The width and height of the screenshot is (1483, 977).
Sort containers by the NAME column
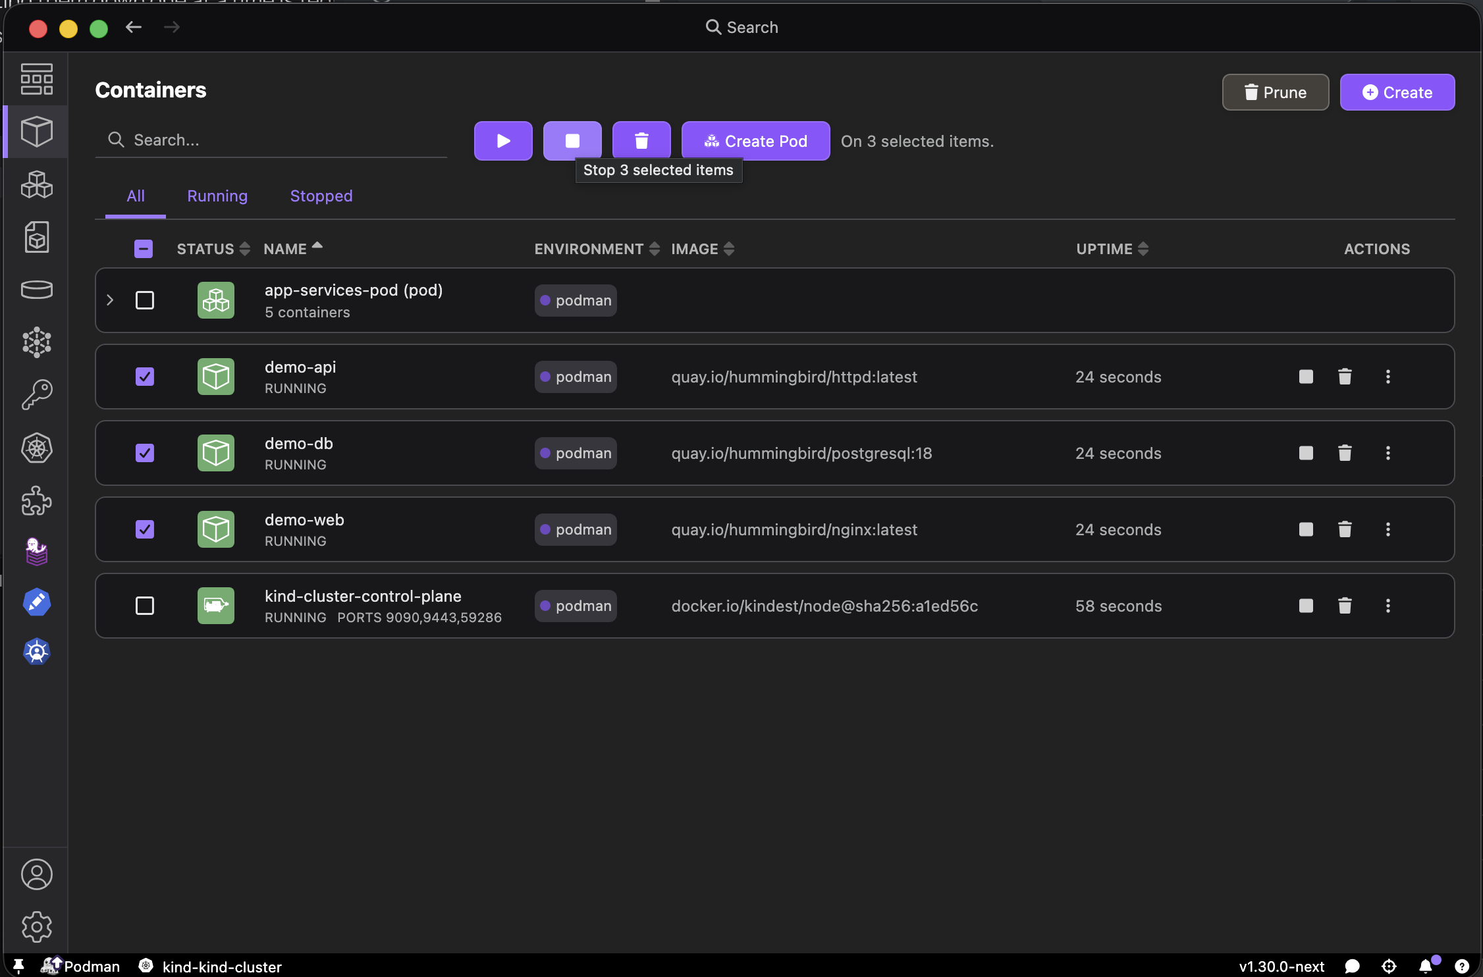pyautogui.click(x=293, y=249)
